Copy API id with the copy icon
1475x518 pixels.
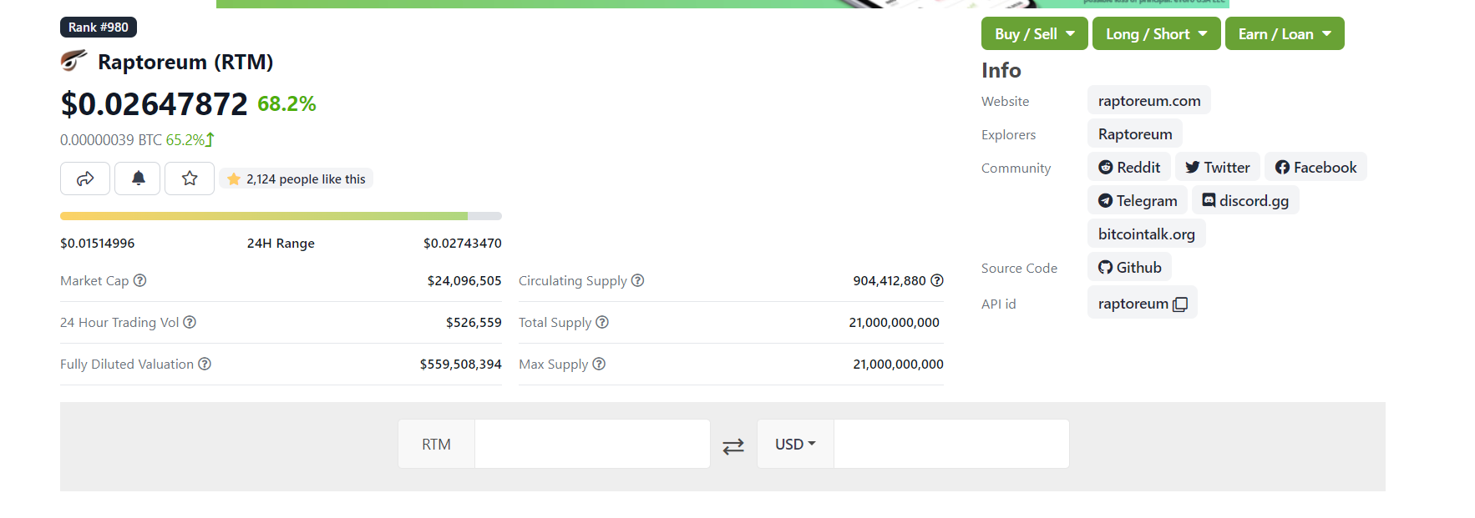click(1180, 304)
